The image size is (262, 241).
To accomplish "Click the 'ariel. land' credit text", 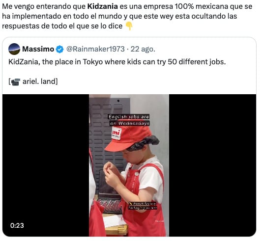I will tap(40, 81).
